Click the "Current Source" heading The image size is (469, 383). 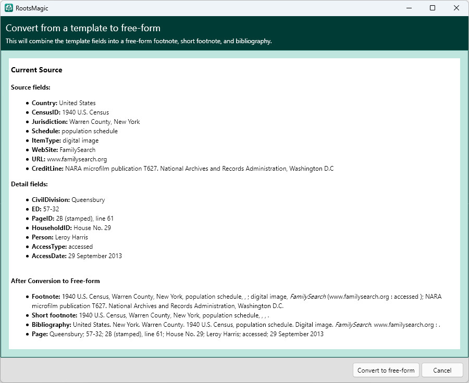(37, 70)
